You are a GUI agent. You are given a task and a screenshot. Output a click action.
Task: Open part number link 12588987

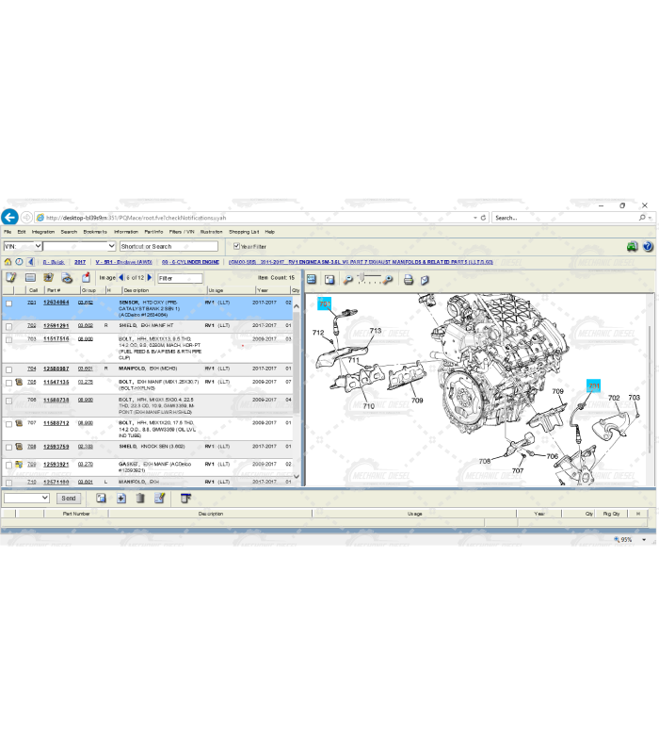click(55, 369)
